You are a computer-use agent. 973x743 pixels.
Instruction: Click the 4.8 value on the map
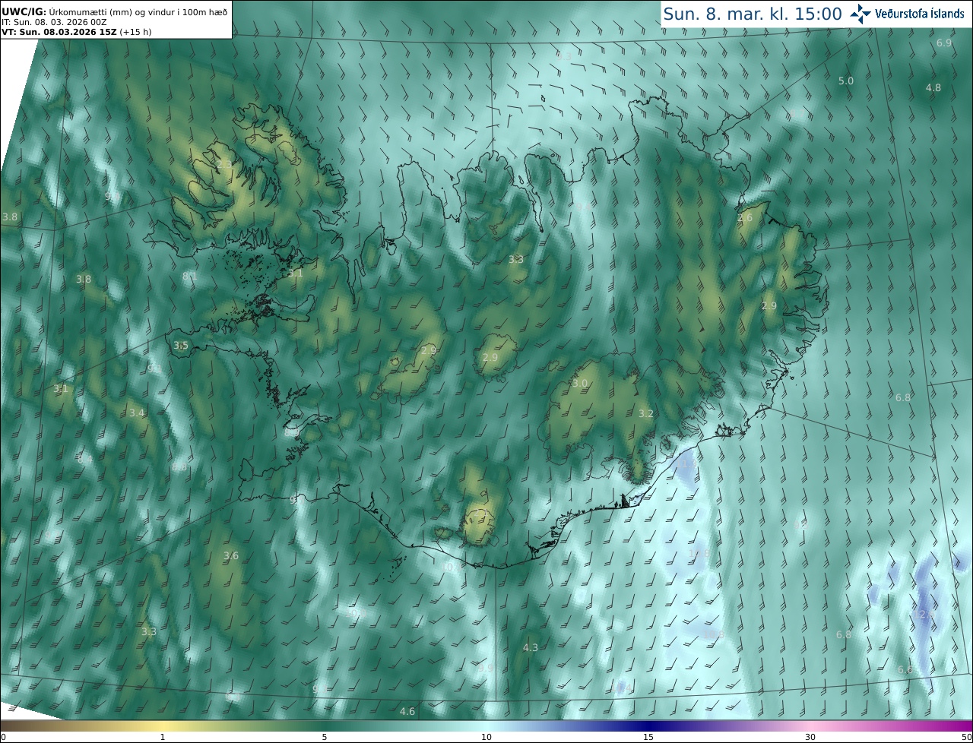point(933,88)
